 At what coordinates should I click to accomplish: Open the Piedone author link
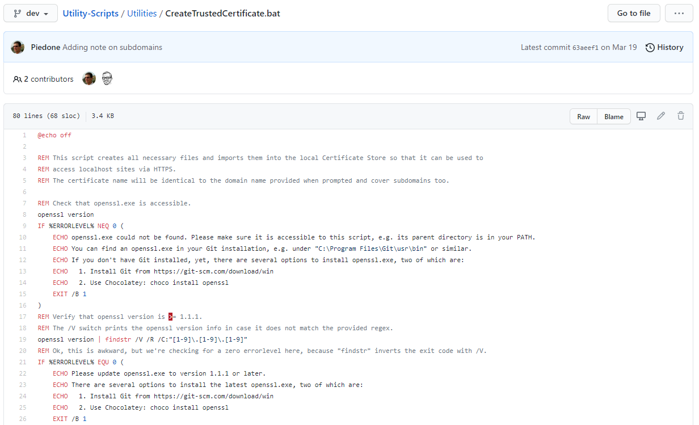tap(45, 47)
